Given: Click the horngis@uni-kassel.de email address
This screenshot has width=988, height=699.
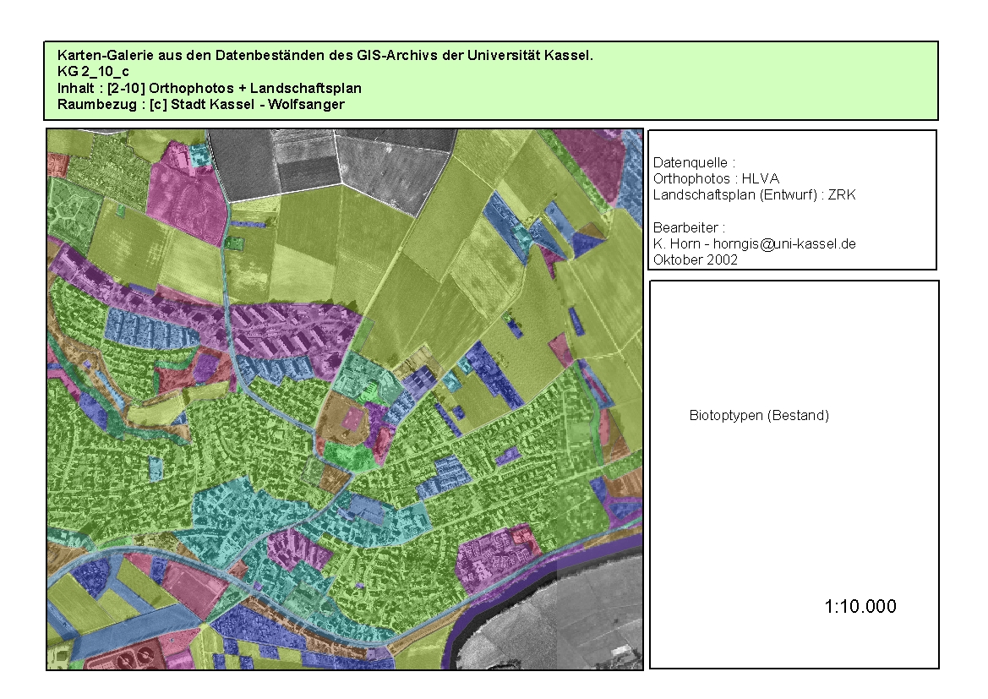Looking at the screenshot, I should click(783, 244).
